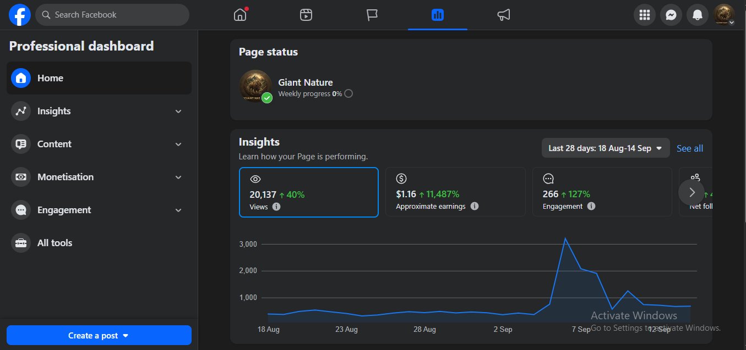
Task: Expand the Engagement section chevron
Action: (x=178, y=210)
